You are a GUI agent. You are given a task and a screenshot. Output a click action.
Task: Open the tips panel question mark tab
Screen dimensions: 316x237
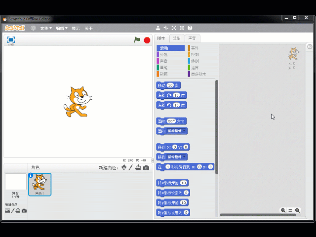(x=310, y=47)
